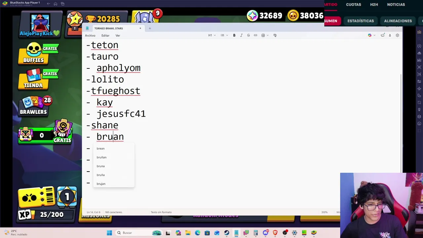Open the Ver menu
Screen dimensions: 423x238
[x=118, y=35]
